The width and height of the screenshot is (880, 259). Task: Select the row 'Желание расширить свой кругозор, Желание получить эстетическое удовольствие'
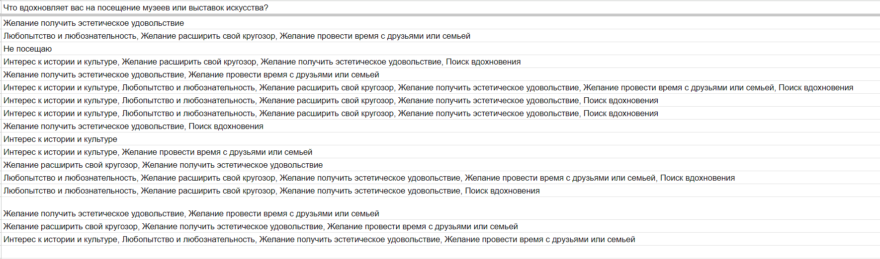pos(440,165)
